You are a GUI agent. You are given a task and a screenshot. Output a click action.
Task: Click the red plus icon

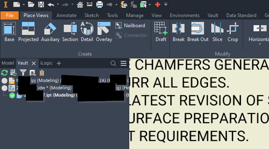158,4
